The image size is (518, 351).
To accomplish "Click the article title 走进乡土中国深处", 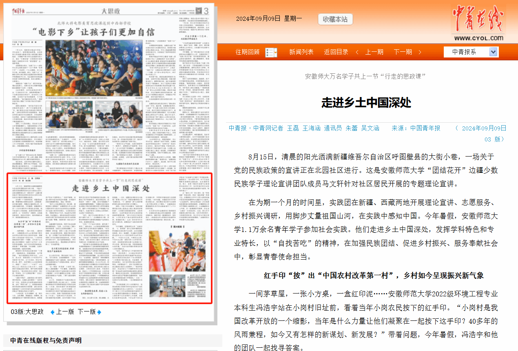I will tap(366, 102).
